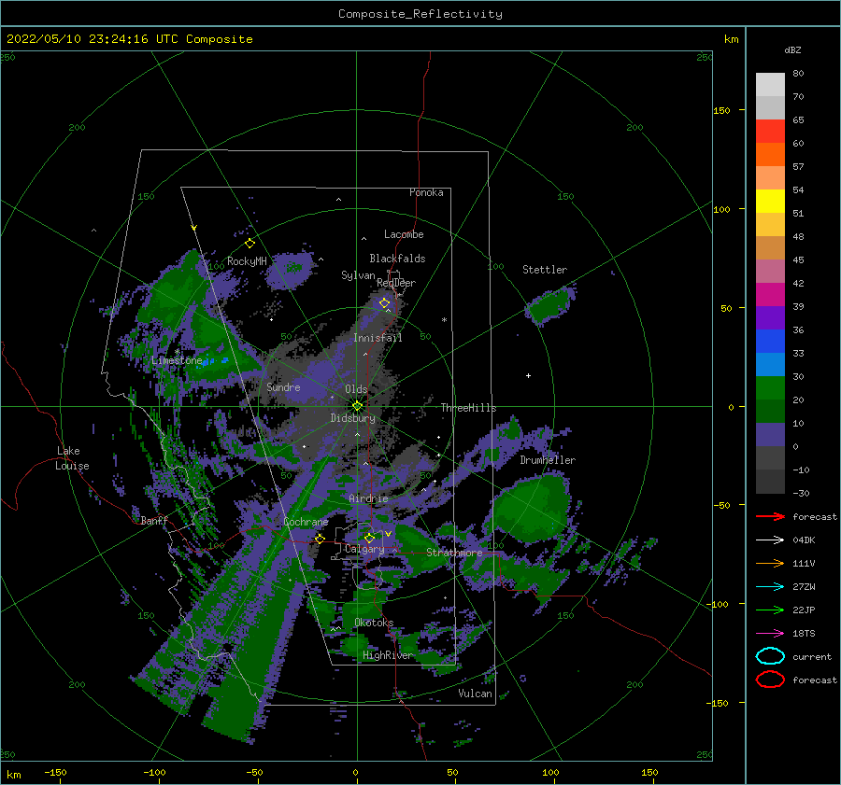Click the Banff label on the map
This screenshot has width=841, height=785.
tap(154, 520)
